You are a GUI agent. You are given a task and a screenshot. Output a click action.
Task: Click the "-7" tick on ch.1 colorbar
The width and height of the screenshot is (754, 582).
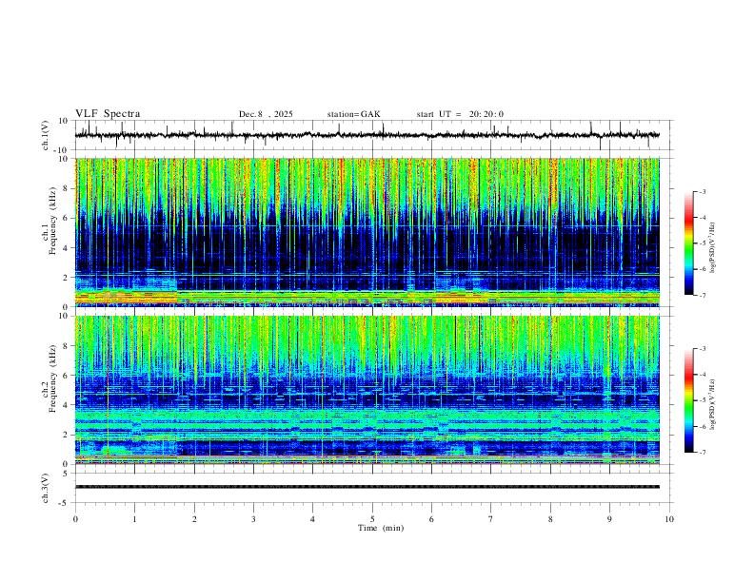click(702, 295)
